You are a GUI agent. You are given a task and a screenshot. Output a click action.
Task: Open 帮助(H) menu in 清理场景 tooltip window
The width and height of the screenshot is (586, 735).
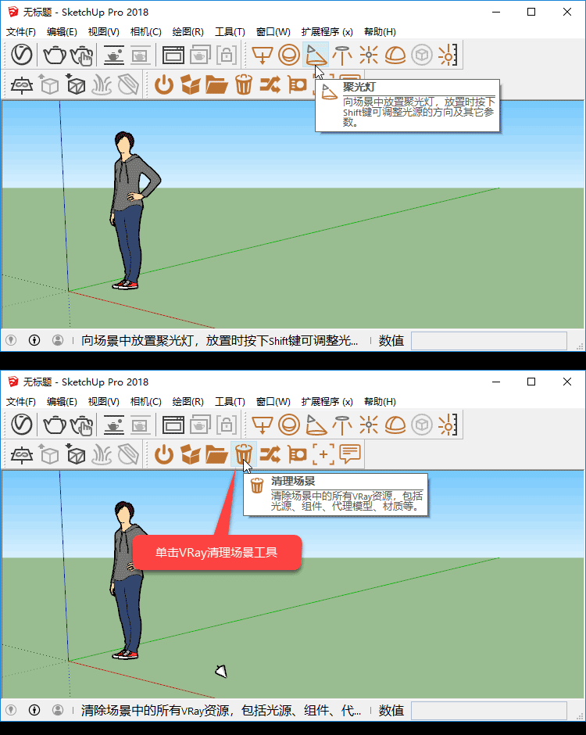point(380,401)
